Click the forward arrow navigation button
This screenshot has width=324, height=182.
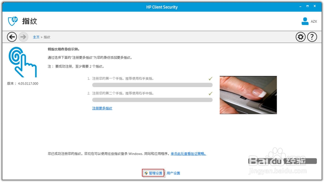pyautogui.click(x=23, y=37)
